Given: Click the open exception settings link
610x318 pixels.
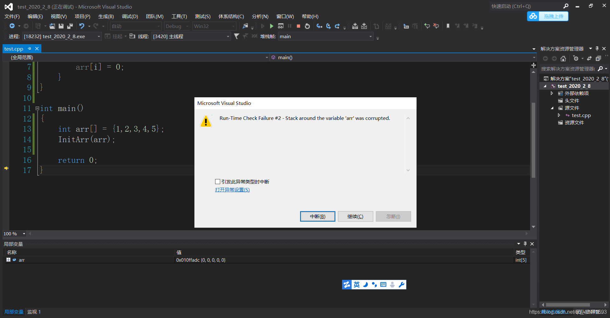Looking at the screenshot, I should point(232,190).
